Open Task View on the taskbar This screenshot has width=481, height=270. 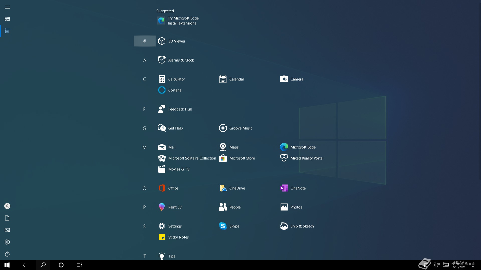tap(79, 265)
